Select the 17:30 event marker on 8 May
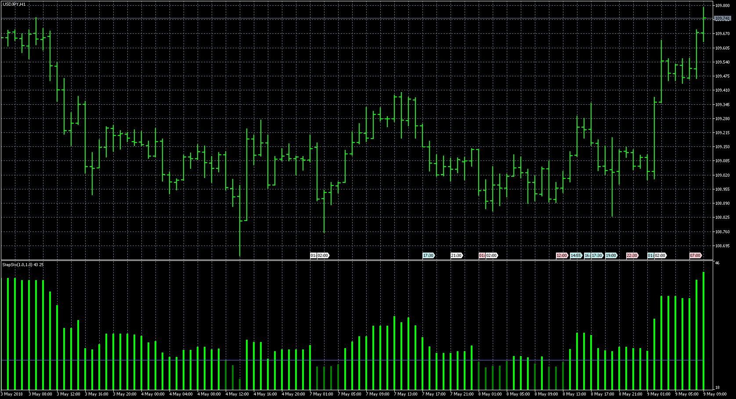Screen dimensions: 736x399 click(x=597, y=256)
